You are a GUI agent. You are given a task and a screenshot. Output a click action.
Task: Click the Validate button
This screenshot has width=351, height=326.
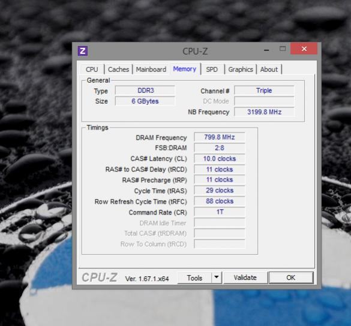[245, 277]
